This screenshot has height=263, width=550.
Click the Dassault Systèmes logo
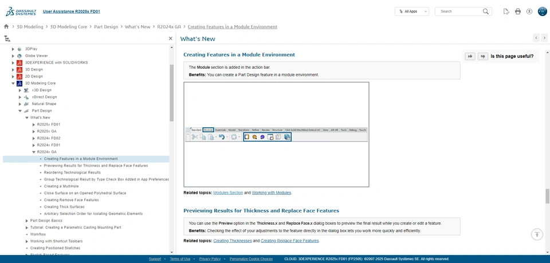(21, 11)
